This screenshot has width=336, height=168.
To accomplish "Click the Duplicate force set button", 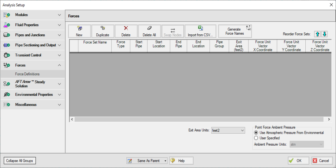I will click(x=103, y=31).
